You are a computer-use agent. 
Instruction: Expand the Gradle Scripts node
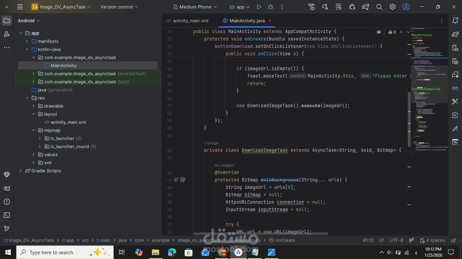click(21, 171)
